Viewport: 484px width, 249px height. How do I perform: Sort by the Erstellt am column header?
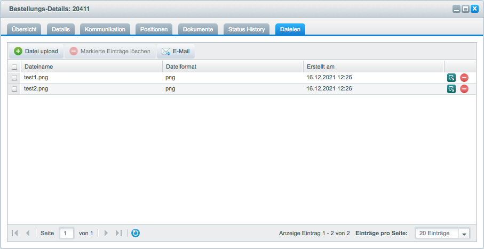(x=372, y=67)
